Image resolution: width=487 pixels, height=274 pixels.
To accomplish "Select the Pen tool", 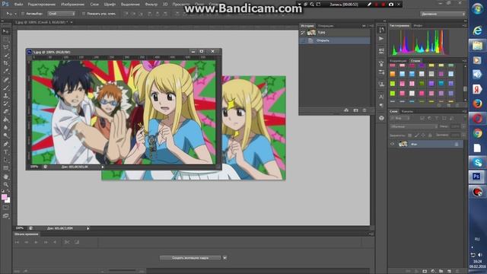I will click(5, 144).
